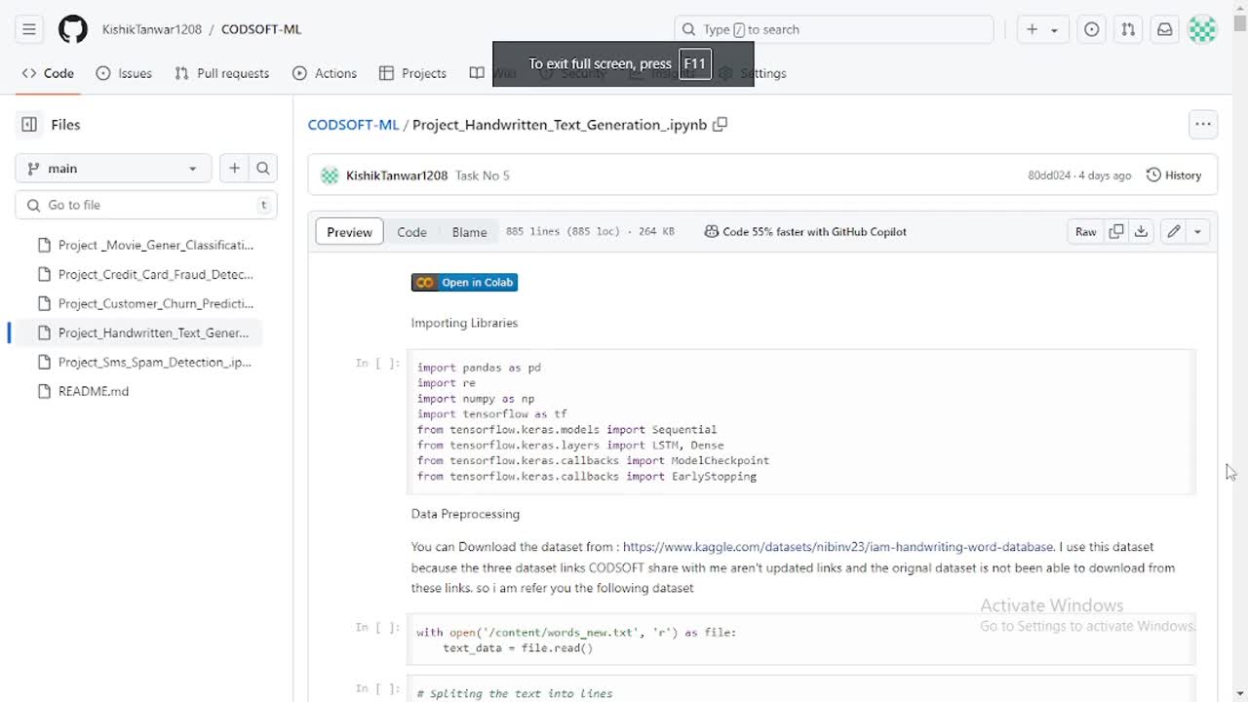Download the raw file icon

(x=1142, y=232)
